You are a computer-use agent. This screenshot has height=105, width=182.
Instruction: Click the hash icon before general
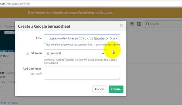[48, 53]
